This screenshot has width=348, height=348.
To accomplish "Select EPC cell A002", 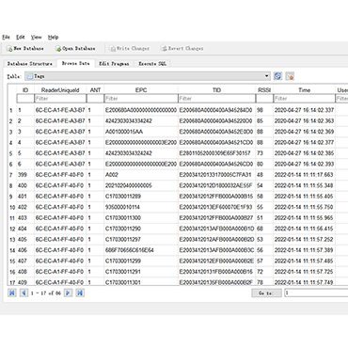I will [141, 175].
